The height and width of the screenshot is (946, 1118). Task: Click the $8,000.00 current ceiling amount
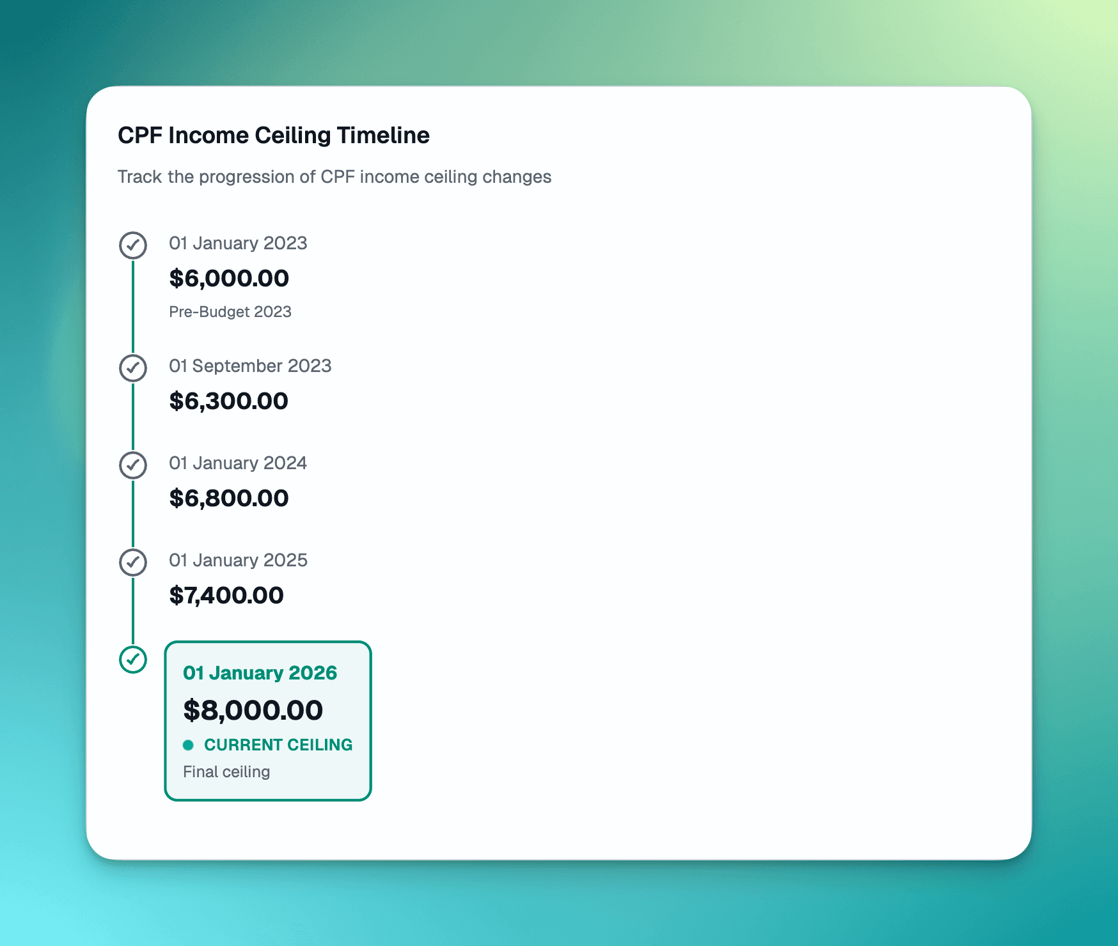click(x=253, y=711)
